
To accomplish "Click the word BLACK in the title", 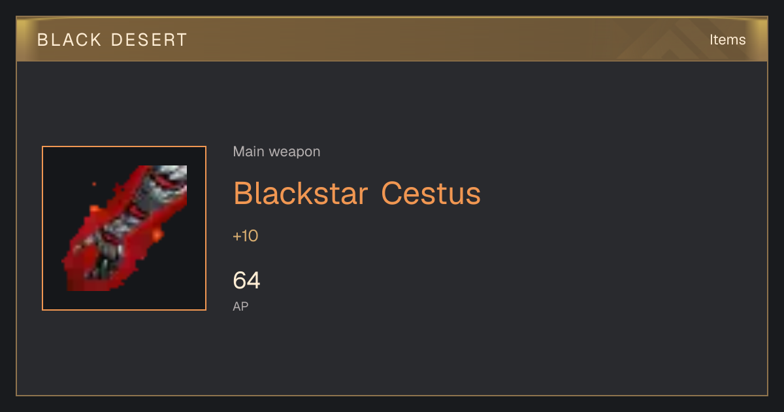I will (70, 40).
